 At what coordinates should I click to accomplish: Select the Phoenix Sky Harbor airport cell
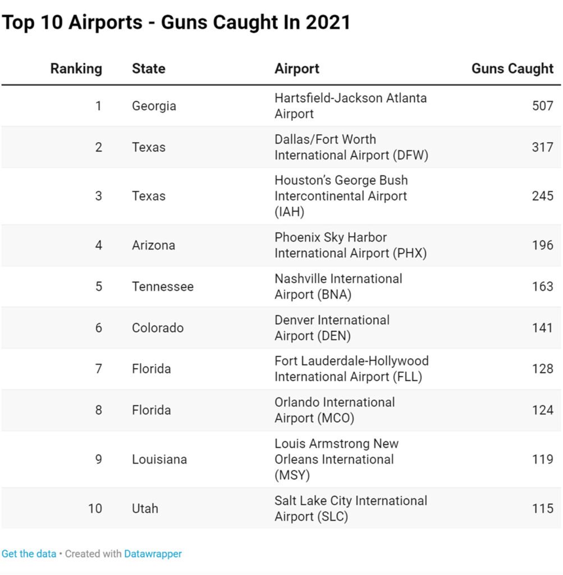350,245
